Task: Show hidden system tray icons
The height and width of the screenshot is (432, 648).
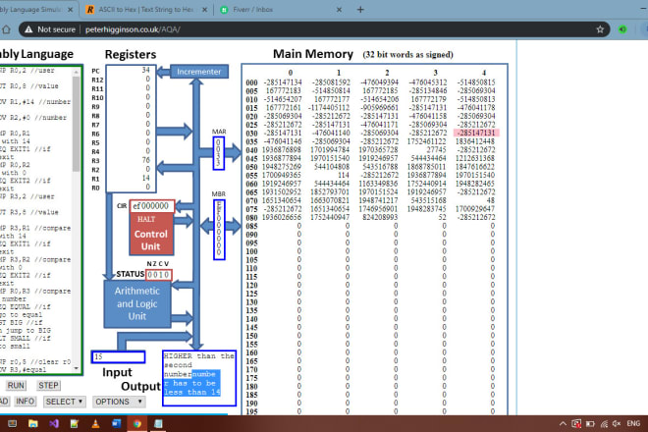Action: pos(563,424)
